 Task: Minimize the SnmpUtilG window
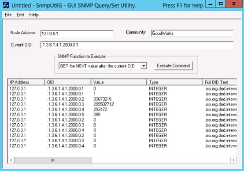click(x=211, y=4)
